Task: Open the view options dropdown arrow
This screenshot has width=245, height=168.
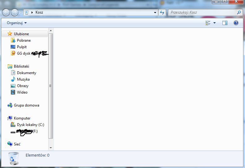Action: click(215, 23)
